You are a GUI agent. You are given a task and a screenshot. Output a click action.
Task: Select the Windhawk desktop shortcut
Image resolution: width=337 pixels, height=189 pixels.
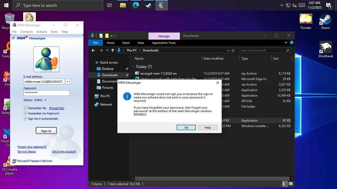coord(326,49)
